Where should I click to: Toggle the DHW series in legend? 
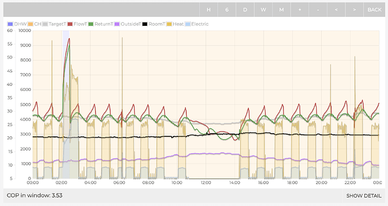click(17, 24)
